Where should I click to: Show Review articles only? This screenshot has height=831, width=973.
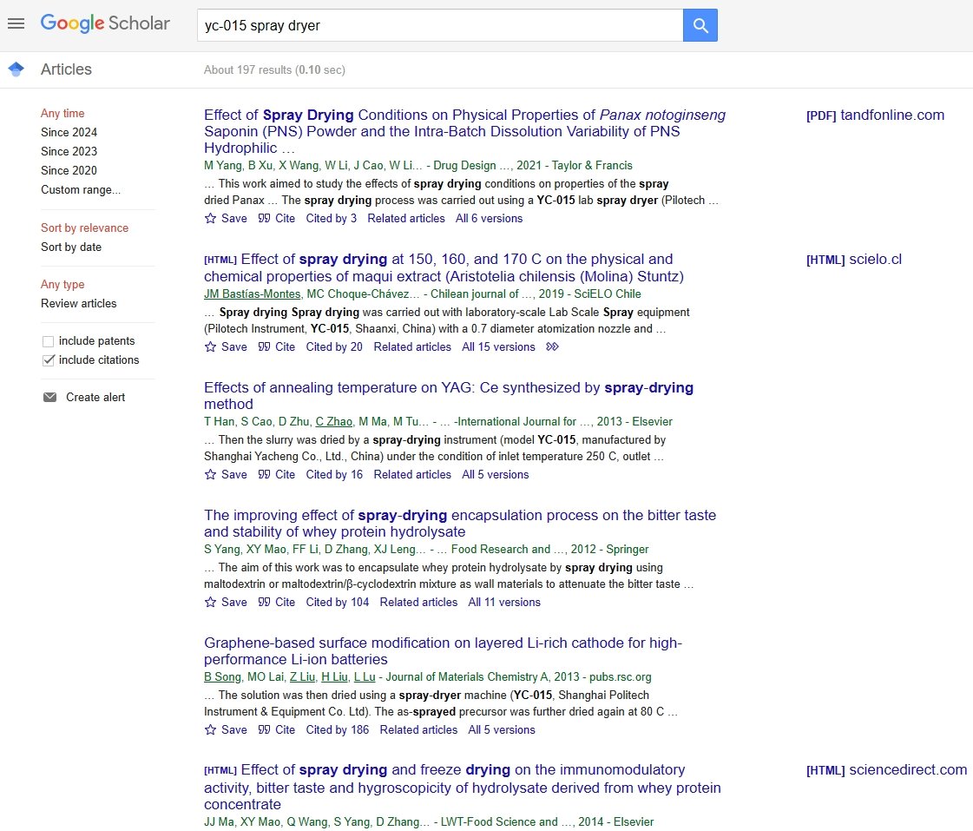78,304
